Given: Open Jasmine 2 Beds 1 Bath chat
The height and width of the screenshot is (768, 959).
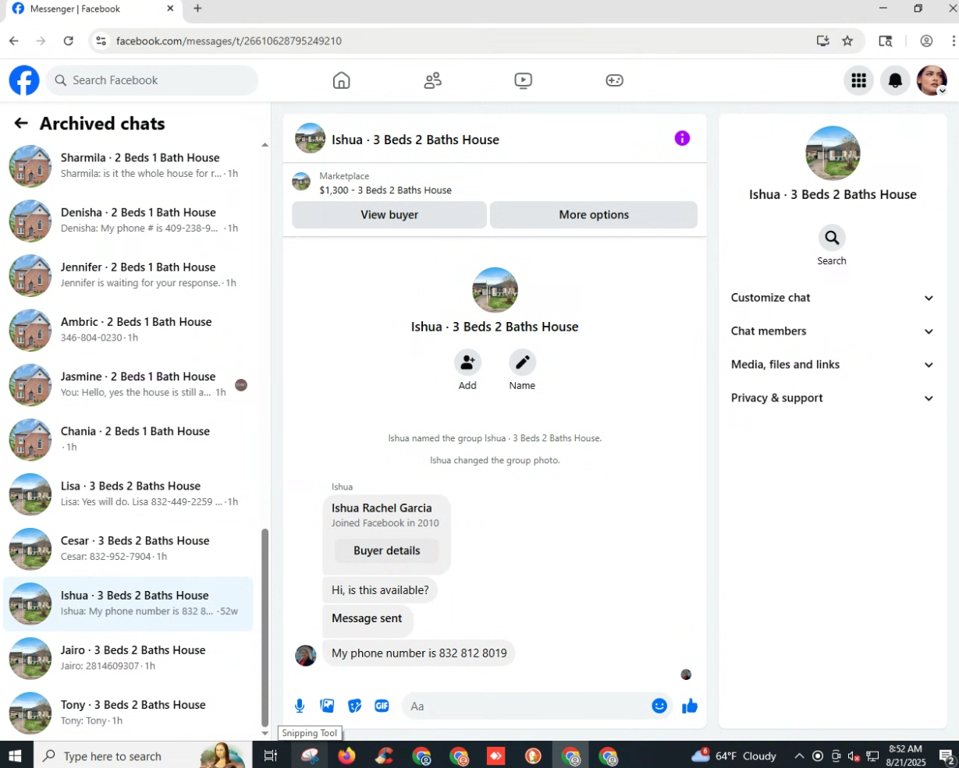Looking at the screenshot, I should coord(129,384).
